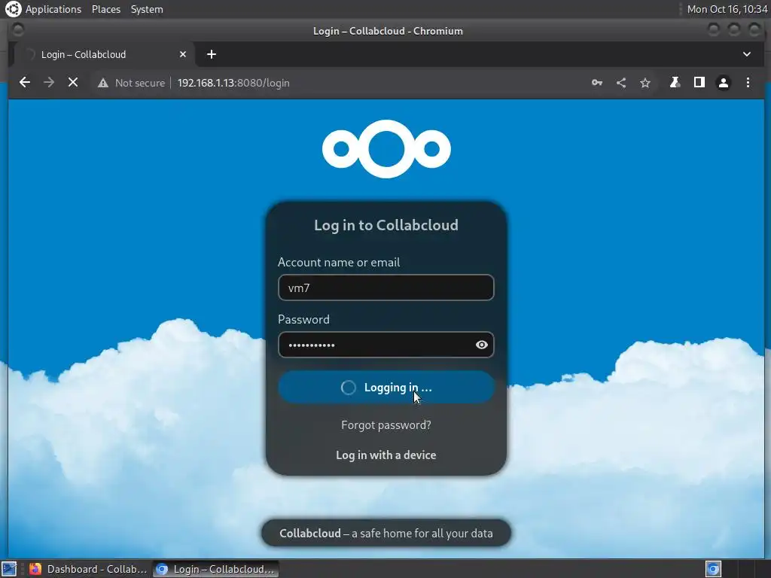
Task: Open a new browser tab
Action: coord(212,54)
